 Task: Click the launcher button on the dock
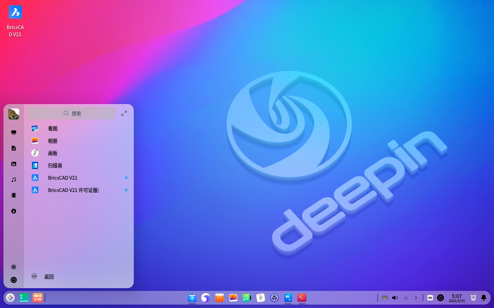(x=10, y=298)
